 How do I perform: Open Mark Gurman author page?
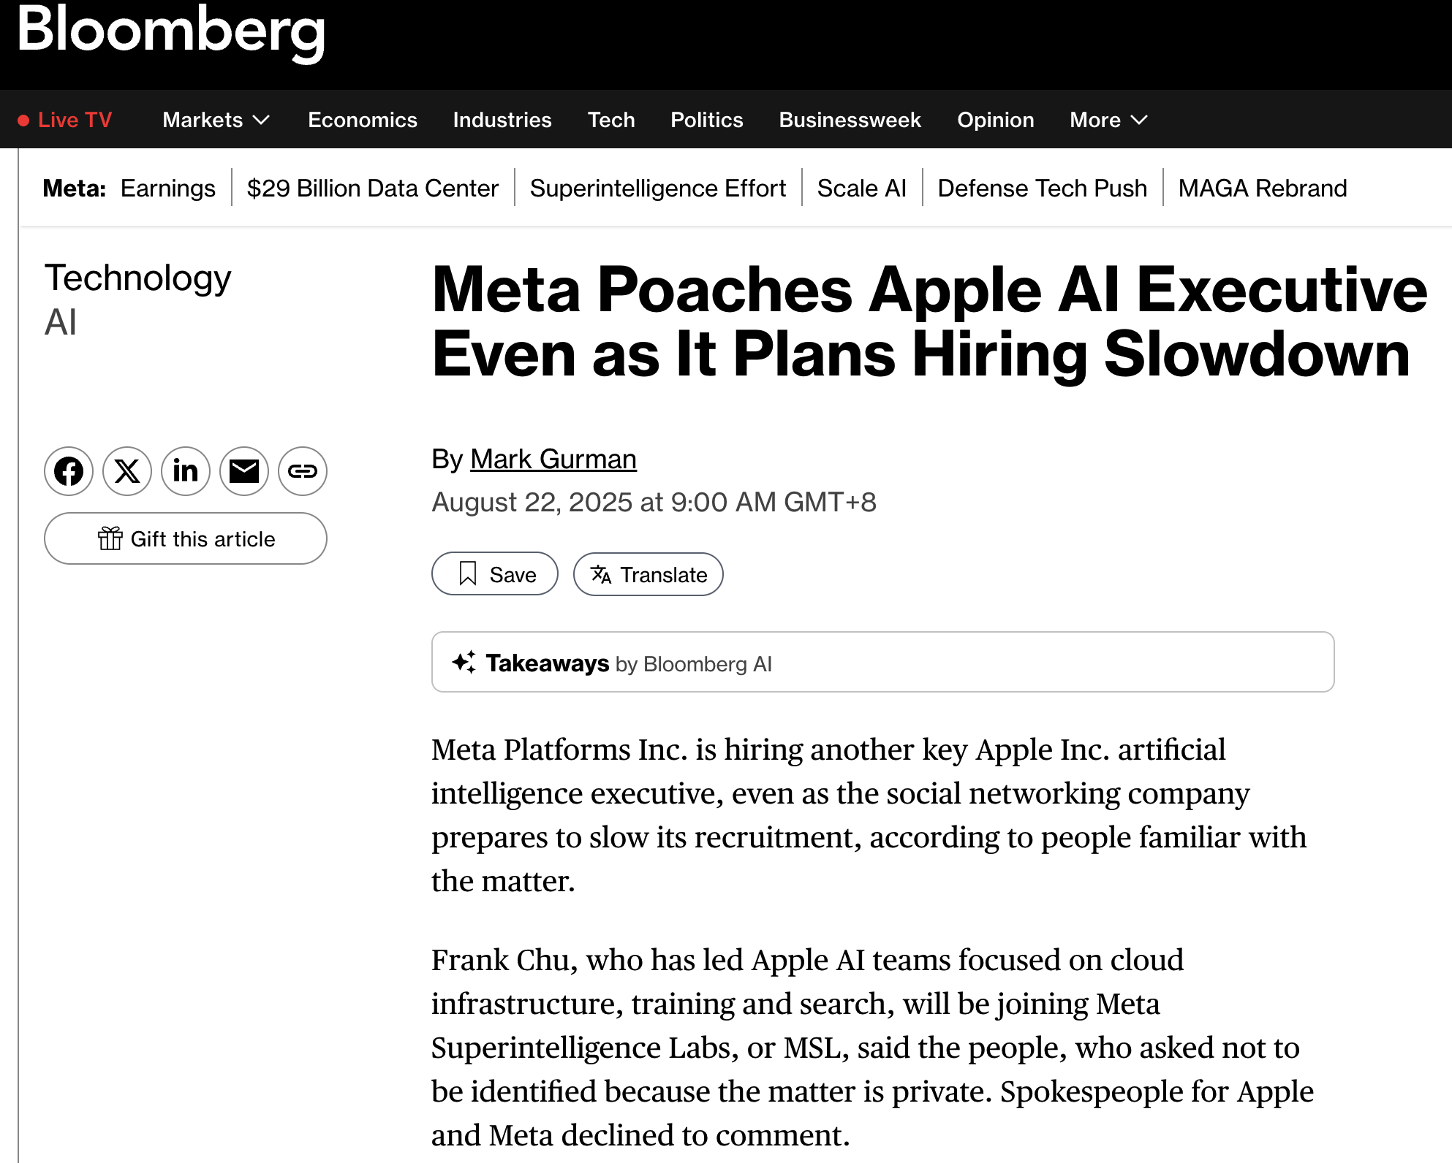(x=553, y=460)
